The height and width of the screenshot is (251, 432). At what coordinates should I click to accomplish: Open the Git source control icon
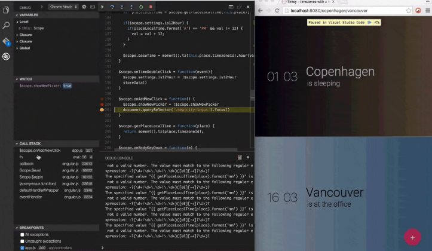pyautogui.click(x=6, y=42)
